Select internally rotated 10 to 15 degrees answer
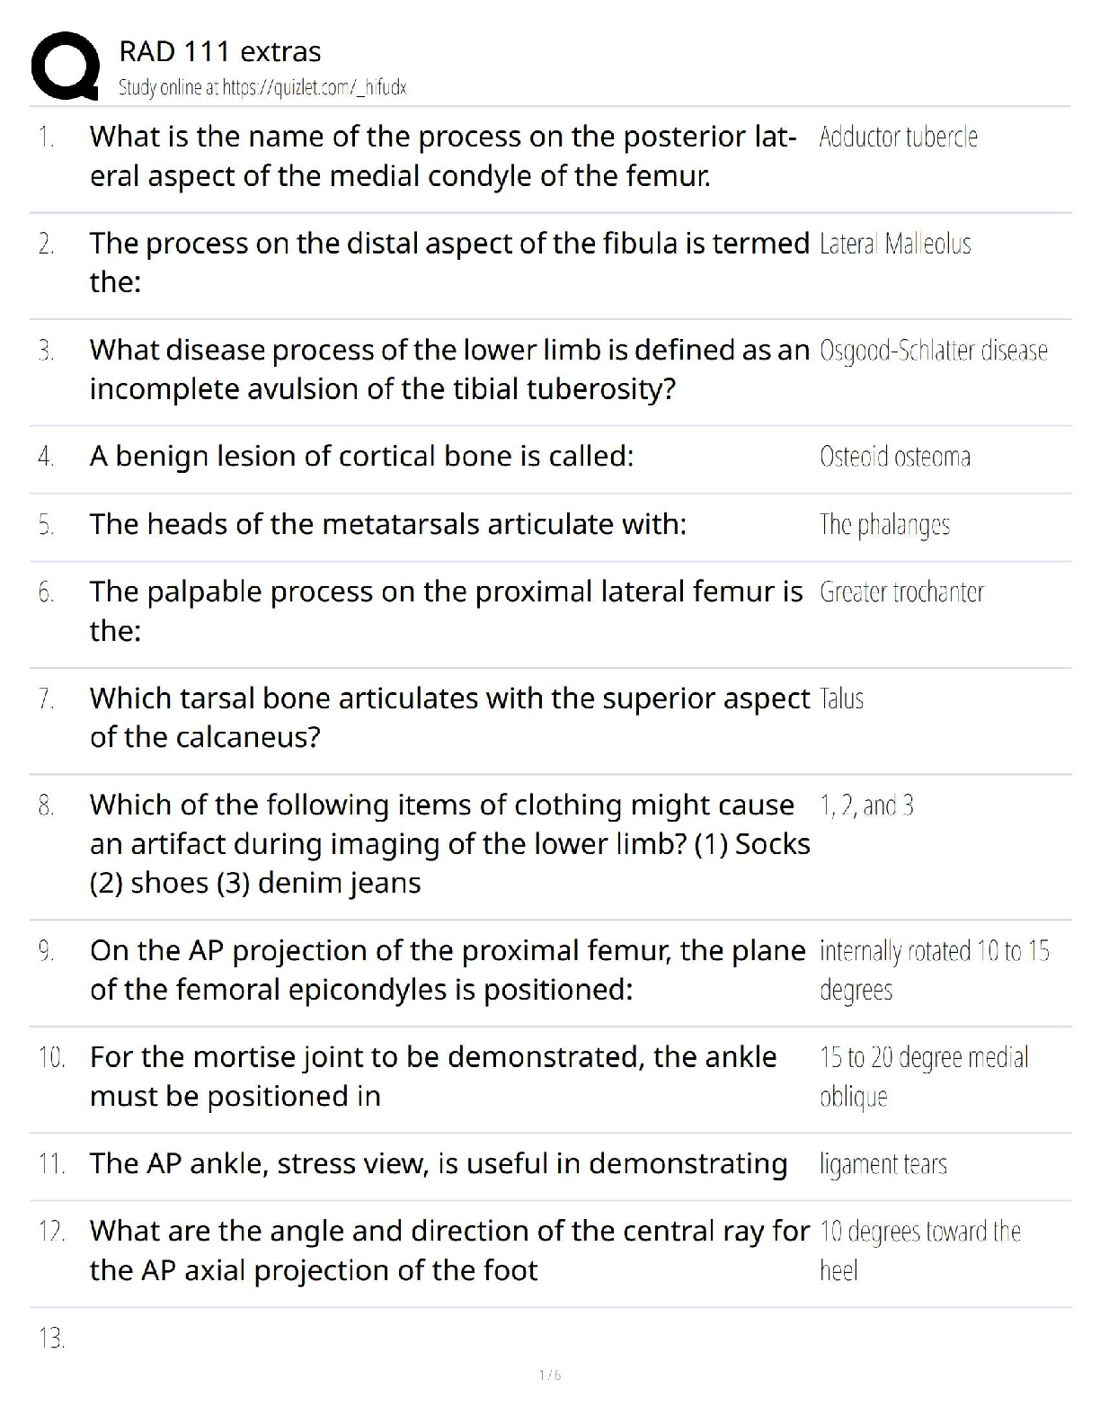The width and height of the screenshot is (1100, 1424). point(934,970)
